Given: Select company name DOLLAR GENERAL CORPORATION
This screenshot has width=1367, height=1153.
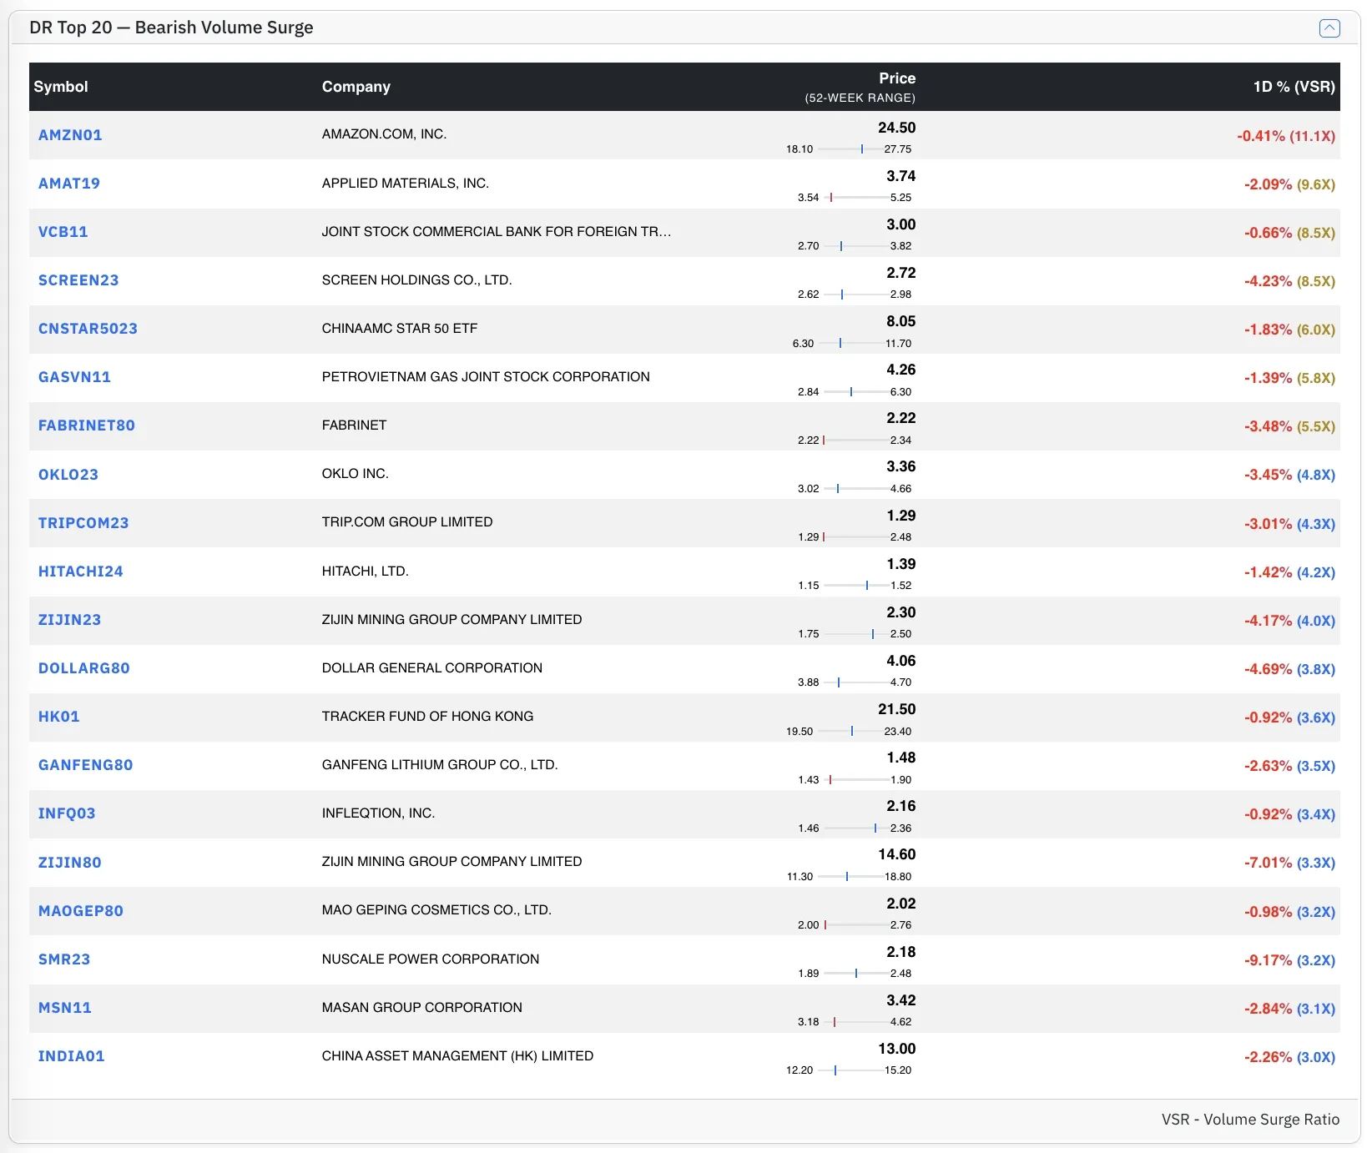Looking at the screenshot, I should (x=432, y=668).
